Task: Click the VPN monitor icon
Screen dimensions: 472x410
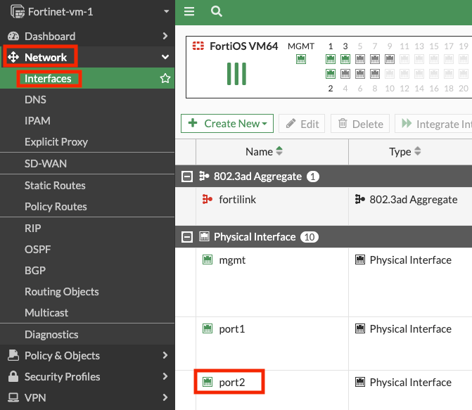Action: 13,398
